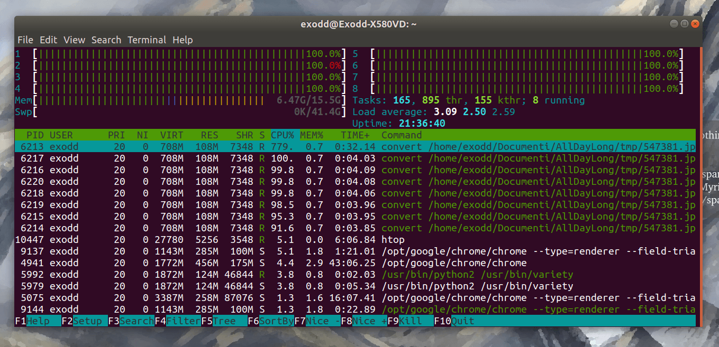Click F3 Search in bottom bar
Image resolution: width=719 pixels, height=347 pixels.
(131, 321)
